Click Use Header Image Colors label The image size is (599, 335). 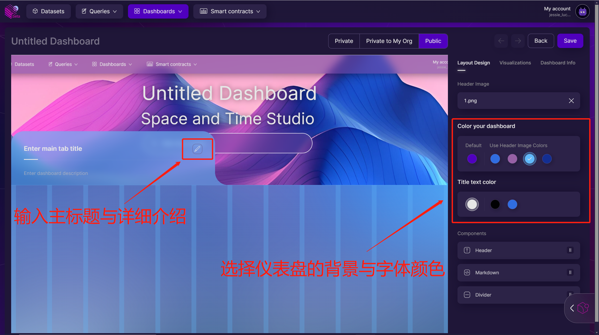coord(518,146)
